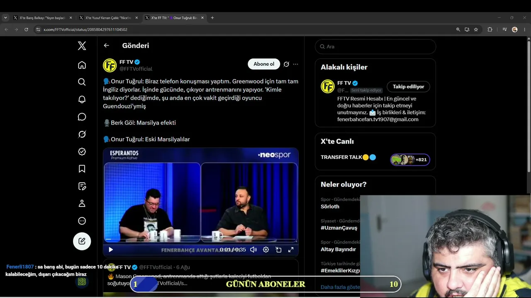The image size is (531, 298).
Task: Open the Explore search icon in sidebar
Action: point(82,82)
